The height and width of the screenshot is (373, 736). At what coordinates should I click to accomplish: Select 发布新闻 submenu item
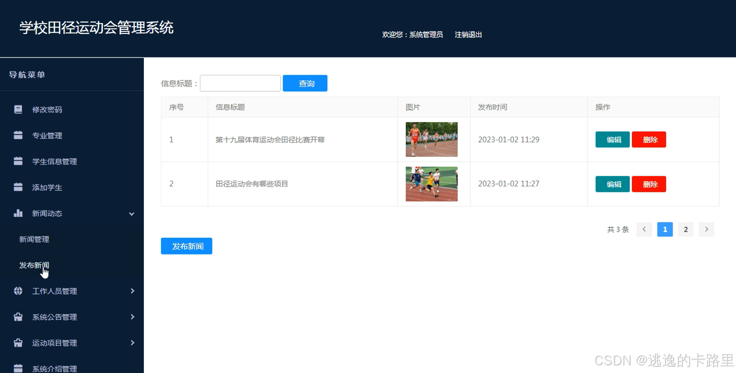click(34, 265)
